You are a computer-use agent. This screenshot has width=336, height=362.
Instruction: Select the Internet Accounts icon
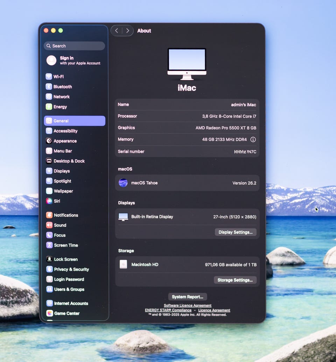pyautogui.click(x=49, y=303)
